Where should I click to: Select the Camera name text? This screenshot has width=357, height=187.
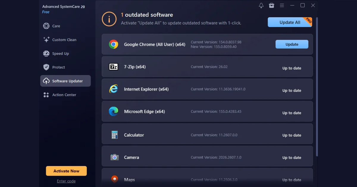(x=131, y=157)
